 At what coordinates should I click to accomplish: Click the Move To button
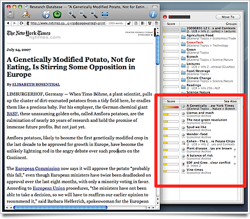point(228,17)
